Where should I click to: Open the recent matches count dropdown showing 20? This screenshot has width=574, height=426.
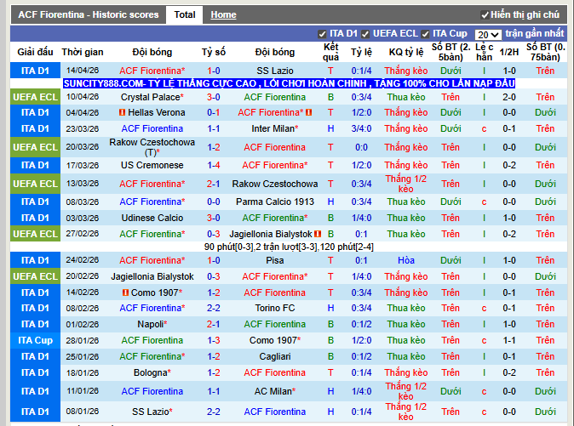pos(487,35)
